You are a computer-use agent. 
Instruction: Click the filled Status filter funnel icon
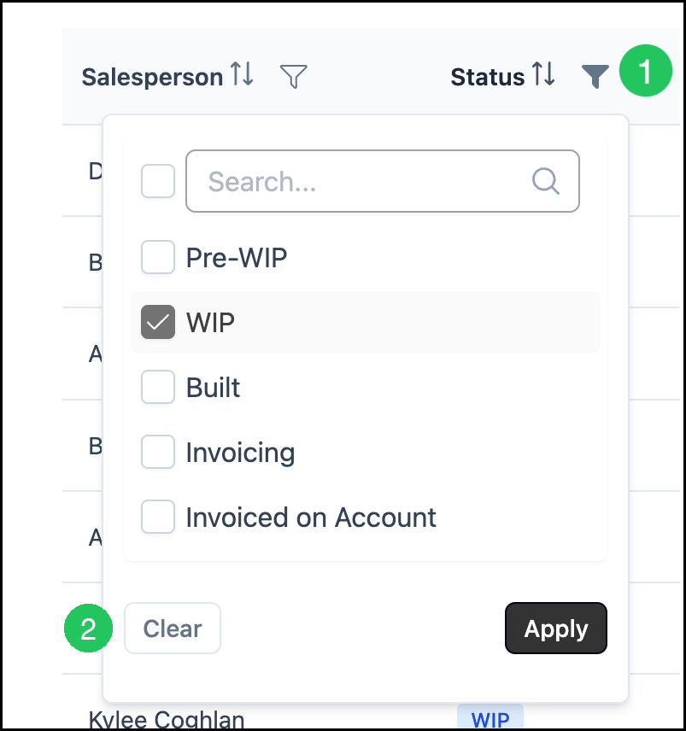pyautogui.click(x=595, y=76)
